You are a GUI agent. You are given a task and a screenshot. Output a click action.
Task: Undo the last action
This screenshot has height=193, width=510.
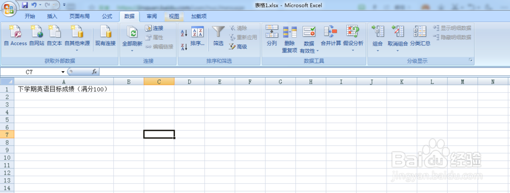pyautogui.click(x=34, y=5)
